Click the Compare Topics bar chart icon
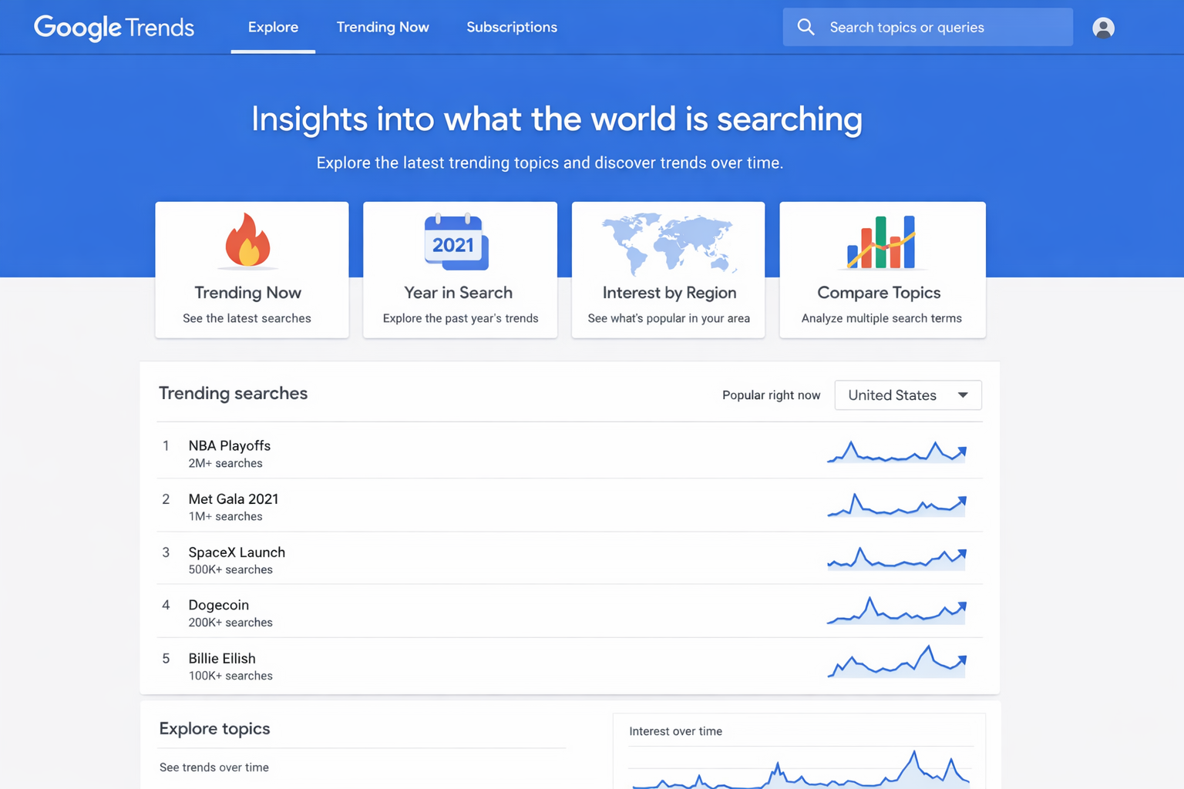 881,242
